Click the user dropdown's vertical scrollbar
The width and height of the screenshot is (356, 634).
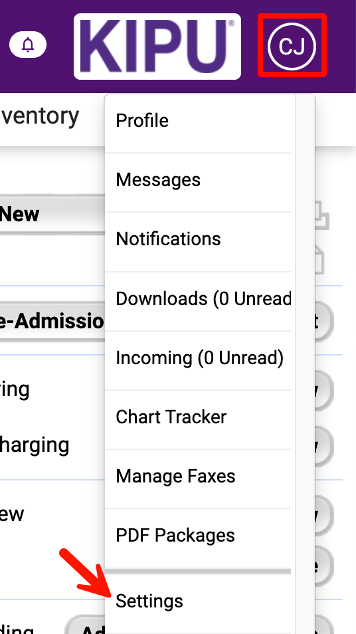click(305, 364)
